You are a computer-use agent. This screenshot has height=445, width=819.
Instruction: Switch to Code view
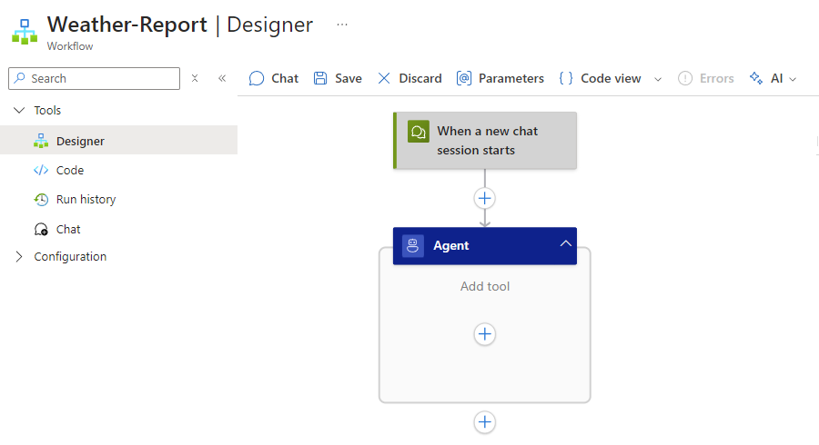coord(600,79)
